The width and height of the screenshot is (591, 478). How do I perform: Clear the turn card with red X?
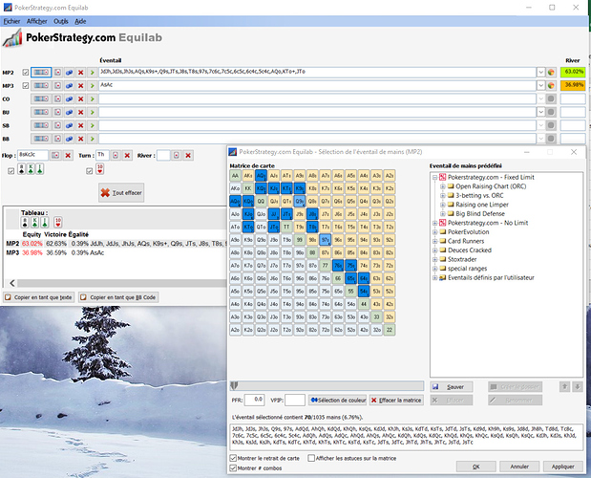tap(127, 155)
